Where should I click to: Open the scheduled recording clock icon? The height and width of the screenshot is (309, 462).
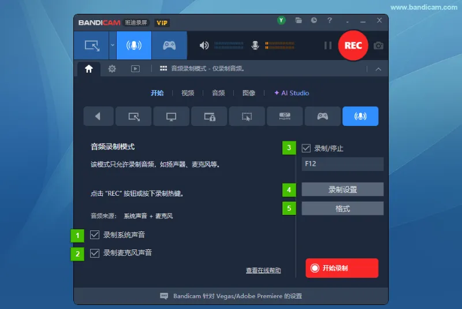click(314, 20)
